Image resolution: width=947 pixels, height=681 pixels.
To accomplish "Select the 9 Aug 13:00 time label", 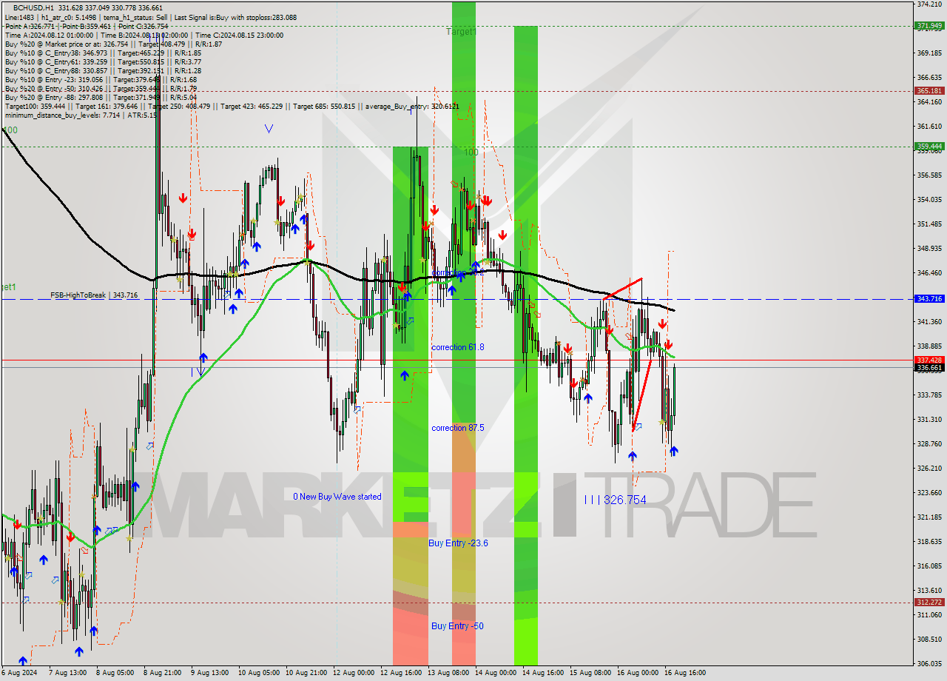I will click(x=209, y=673).
